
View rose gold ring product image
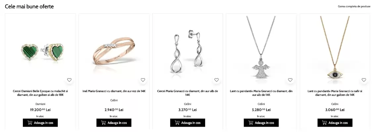pos(114,51)
